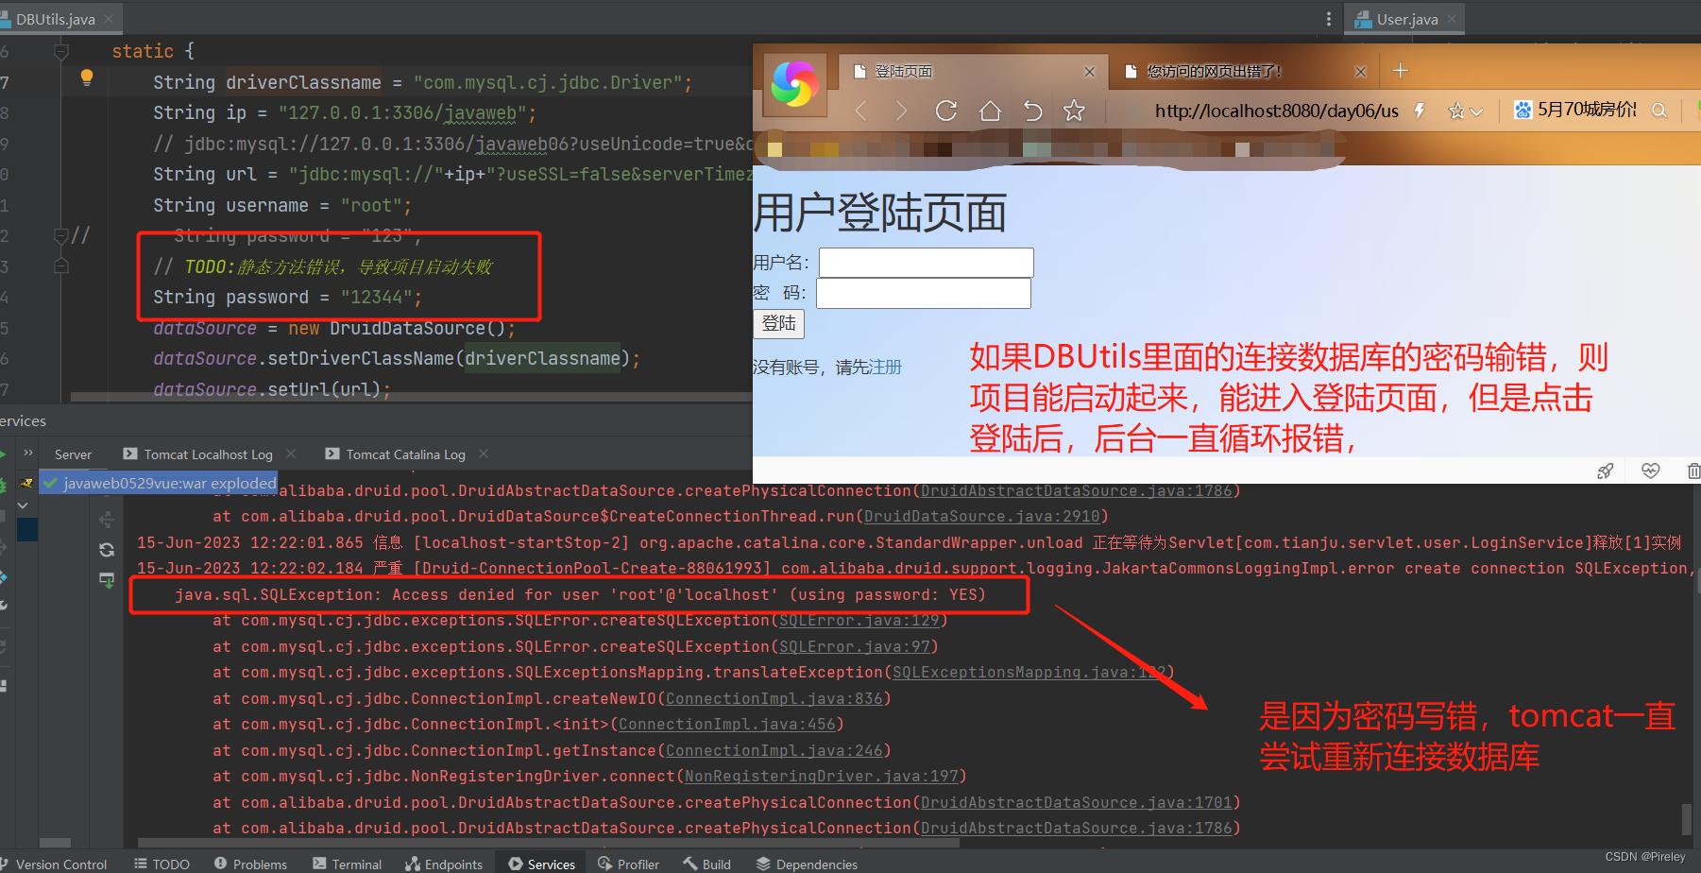Open the browser logo menu
Screen dimensions: 1701x873
coord(794,85)
